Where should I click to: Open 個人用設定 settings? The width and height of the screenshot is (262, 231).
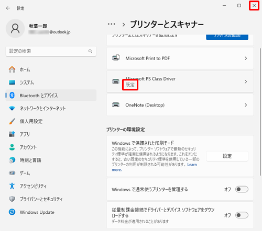click(51, 121)
